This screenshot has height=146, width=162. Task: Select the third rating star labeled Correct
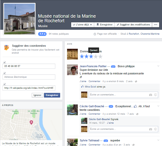click(91, 56)
